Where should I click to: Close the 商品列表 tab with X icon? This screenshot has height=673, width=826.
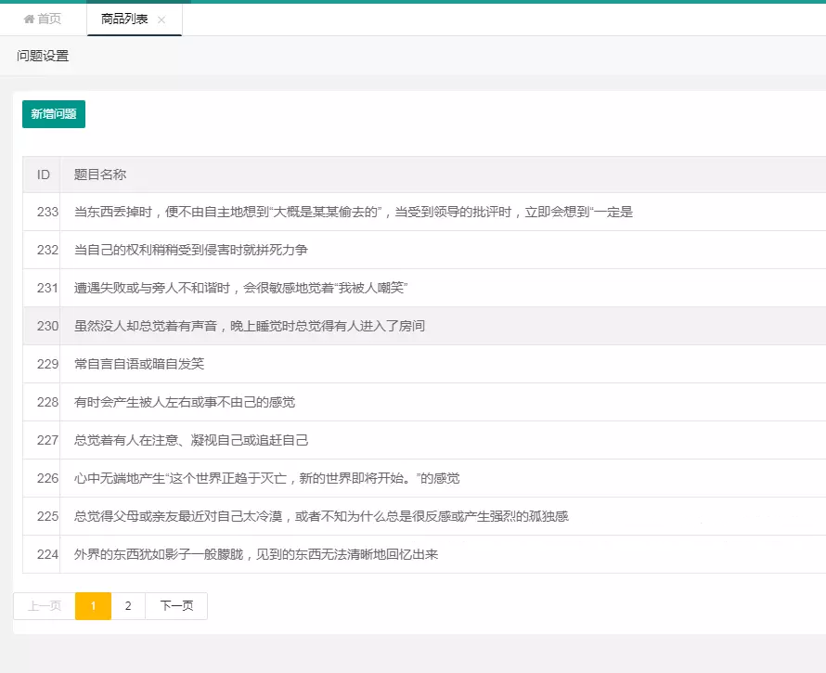(x=161, y=19)
